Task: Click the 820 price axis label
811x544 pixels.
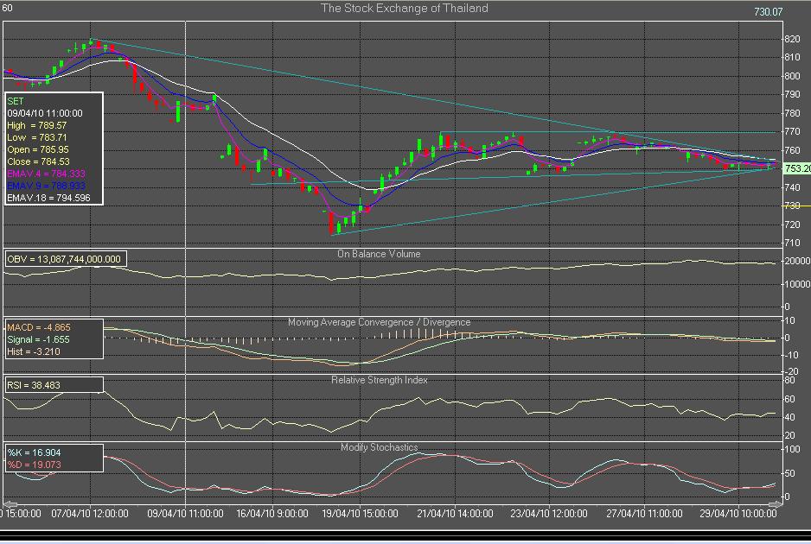Action: pos(792,39)
